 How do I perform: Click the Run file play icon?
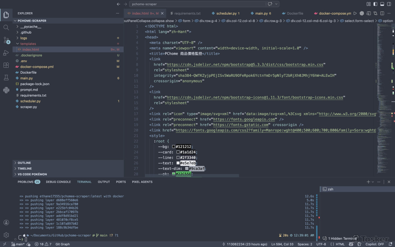(x=355, y=13)
